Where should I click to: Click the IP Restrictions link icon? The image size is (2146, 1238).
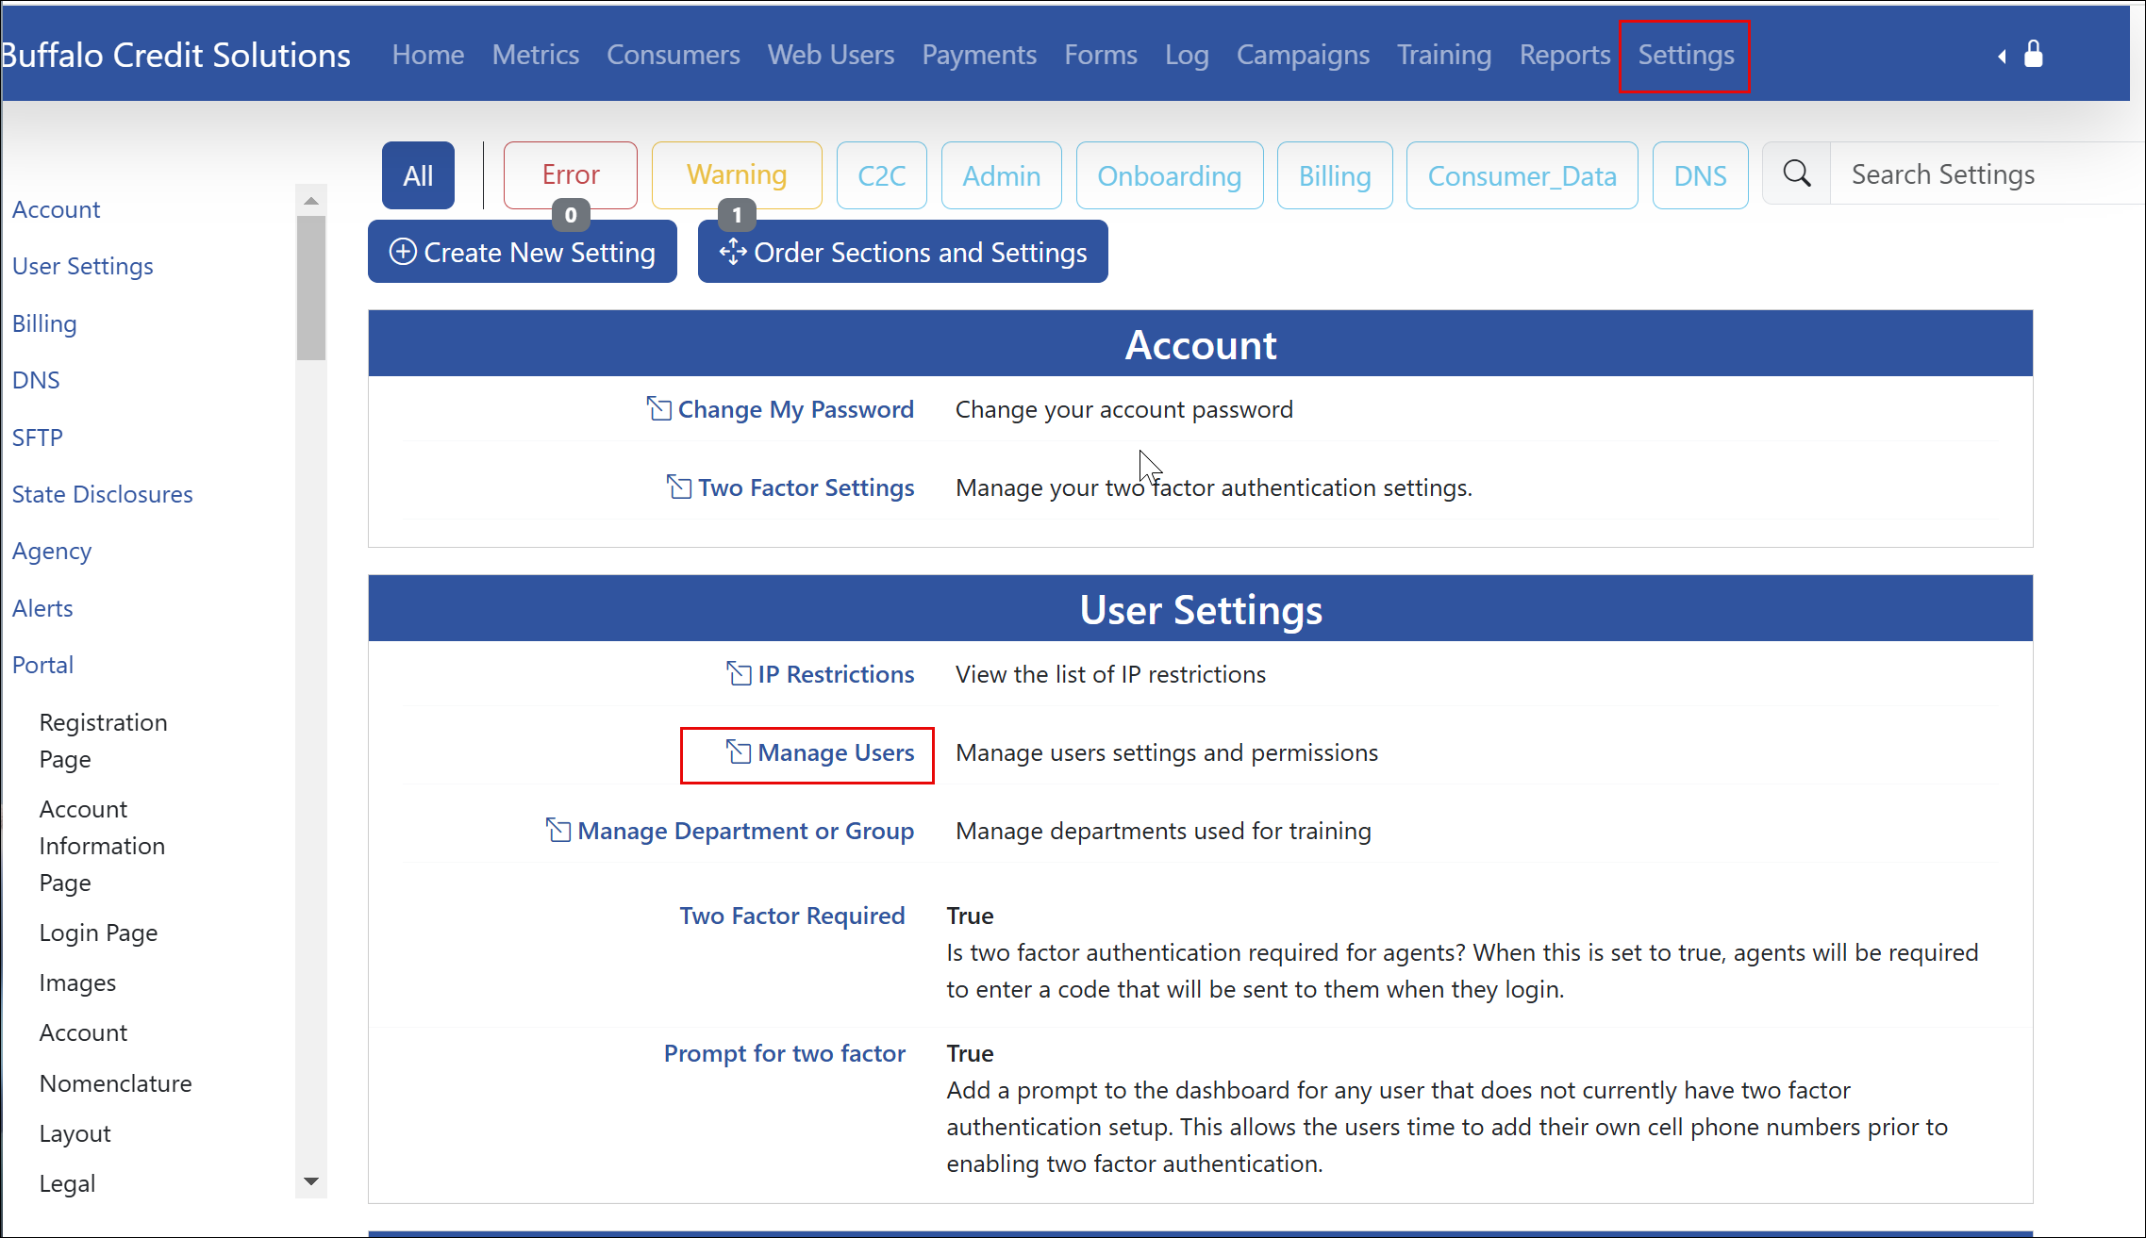739,673
